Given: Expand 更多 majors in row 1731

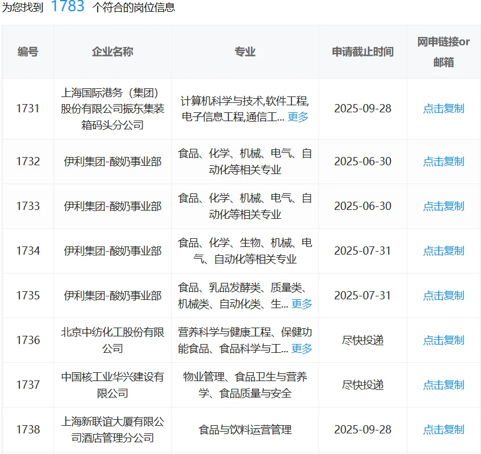Looking at the screenshot, I should click(x=298, y=116).
